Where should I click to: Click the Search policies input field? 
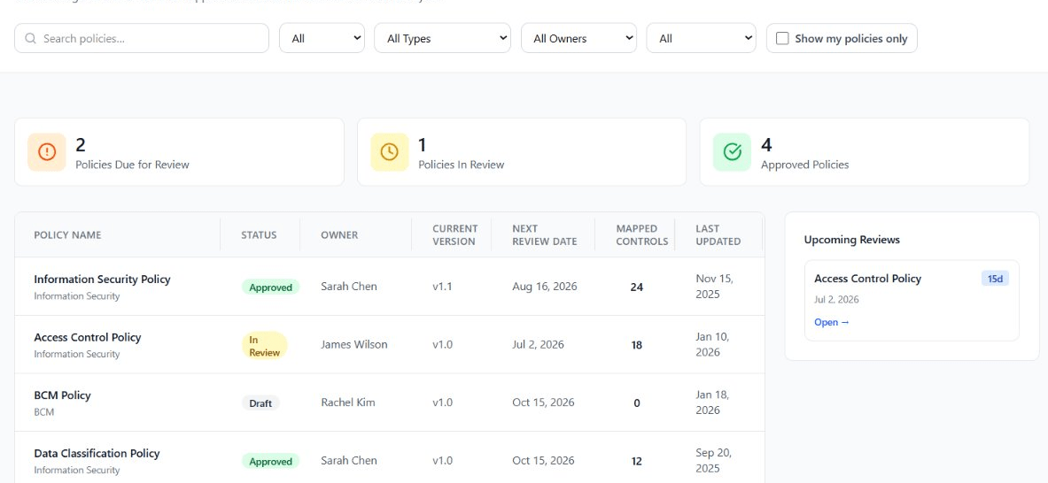(142, 38)
